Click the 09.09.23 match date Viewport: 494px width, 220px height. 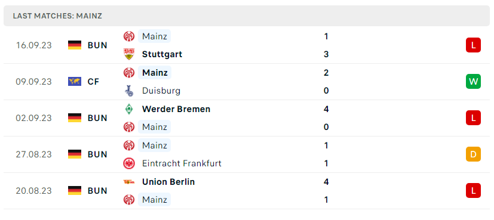(33, 82)
